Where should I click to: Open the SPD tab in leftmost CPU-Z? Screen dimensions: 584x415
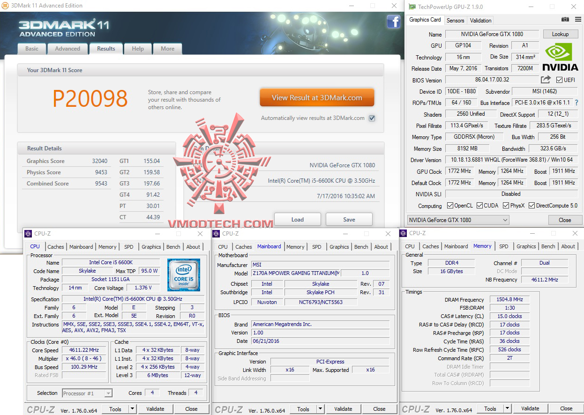pos(129,247)
